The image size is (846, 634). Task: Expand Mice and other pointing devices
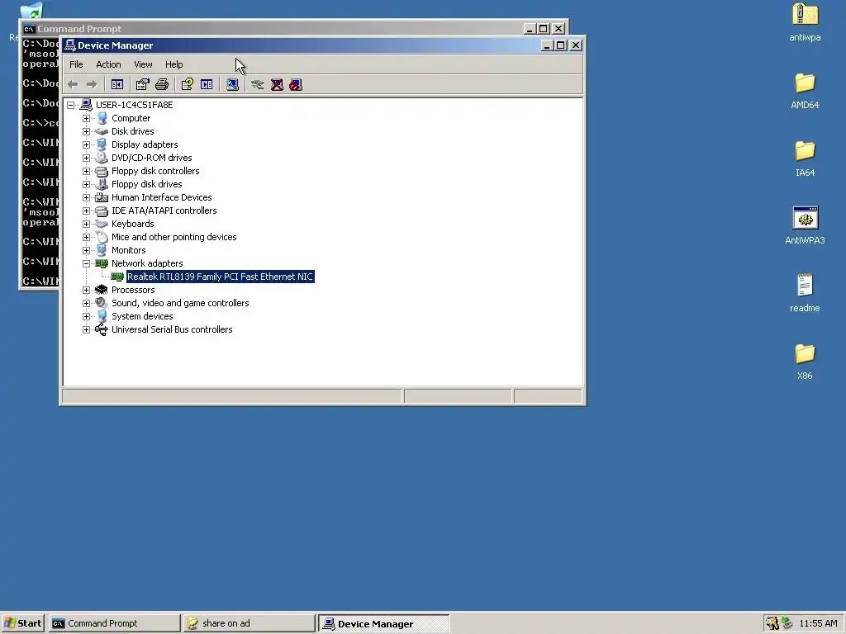(x=86, y=237)
